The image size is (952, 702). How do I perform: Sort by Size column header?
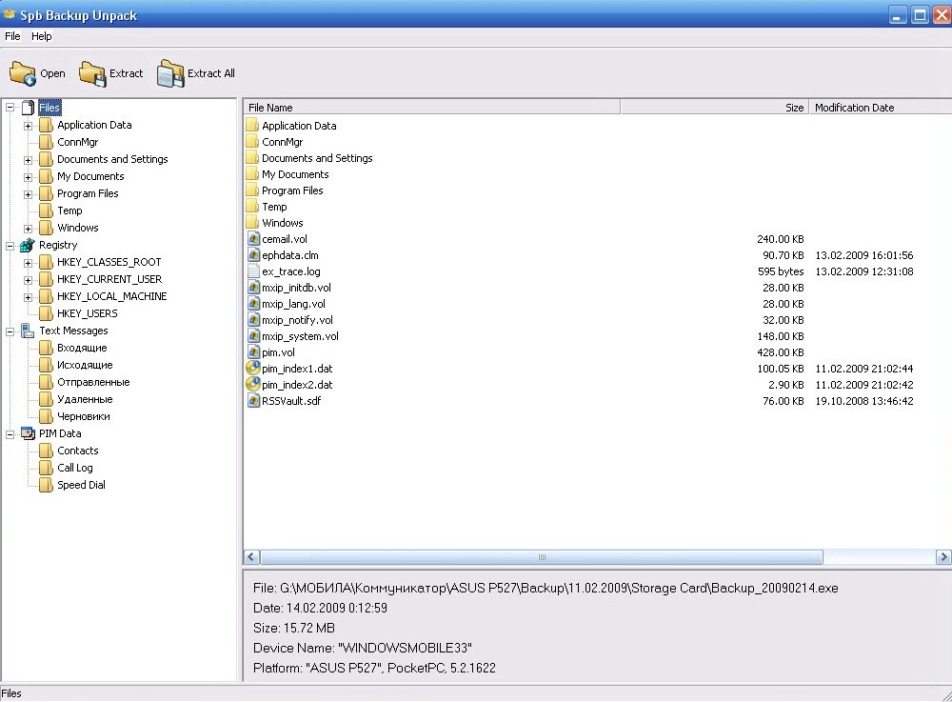click(715, 108)
